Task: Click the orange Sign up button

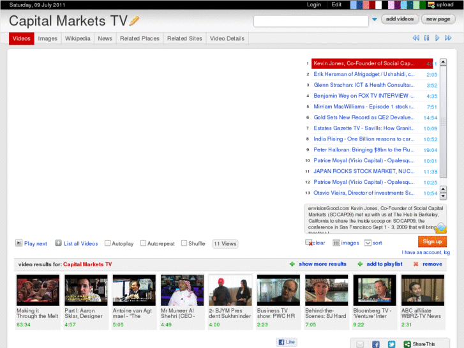Action: pos(432,241)
